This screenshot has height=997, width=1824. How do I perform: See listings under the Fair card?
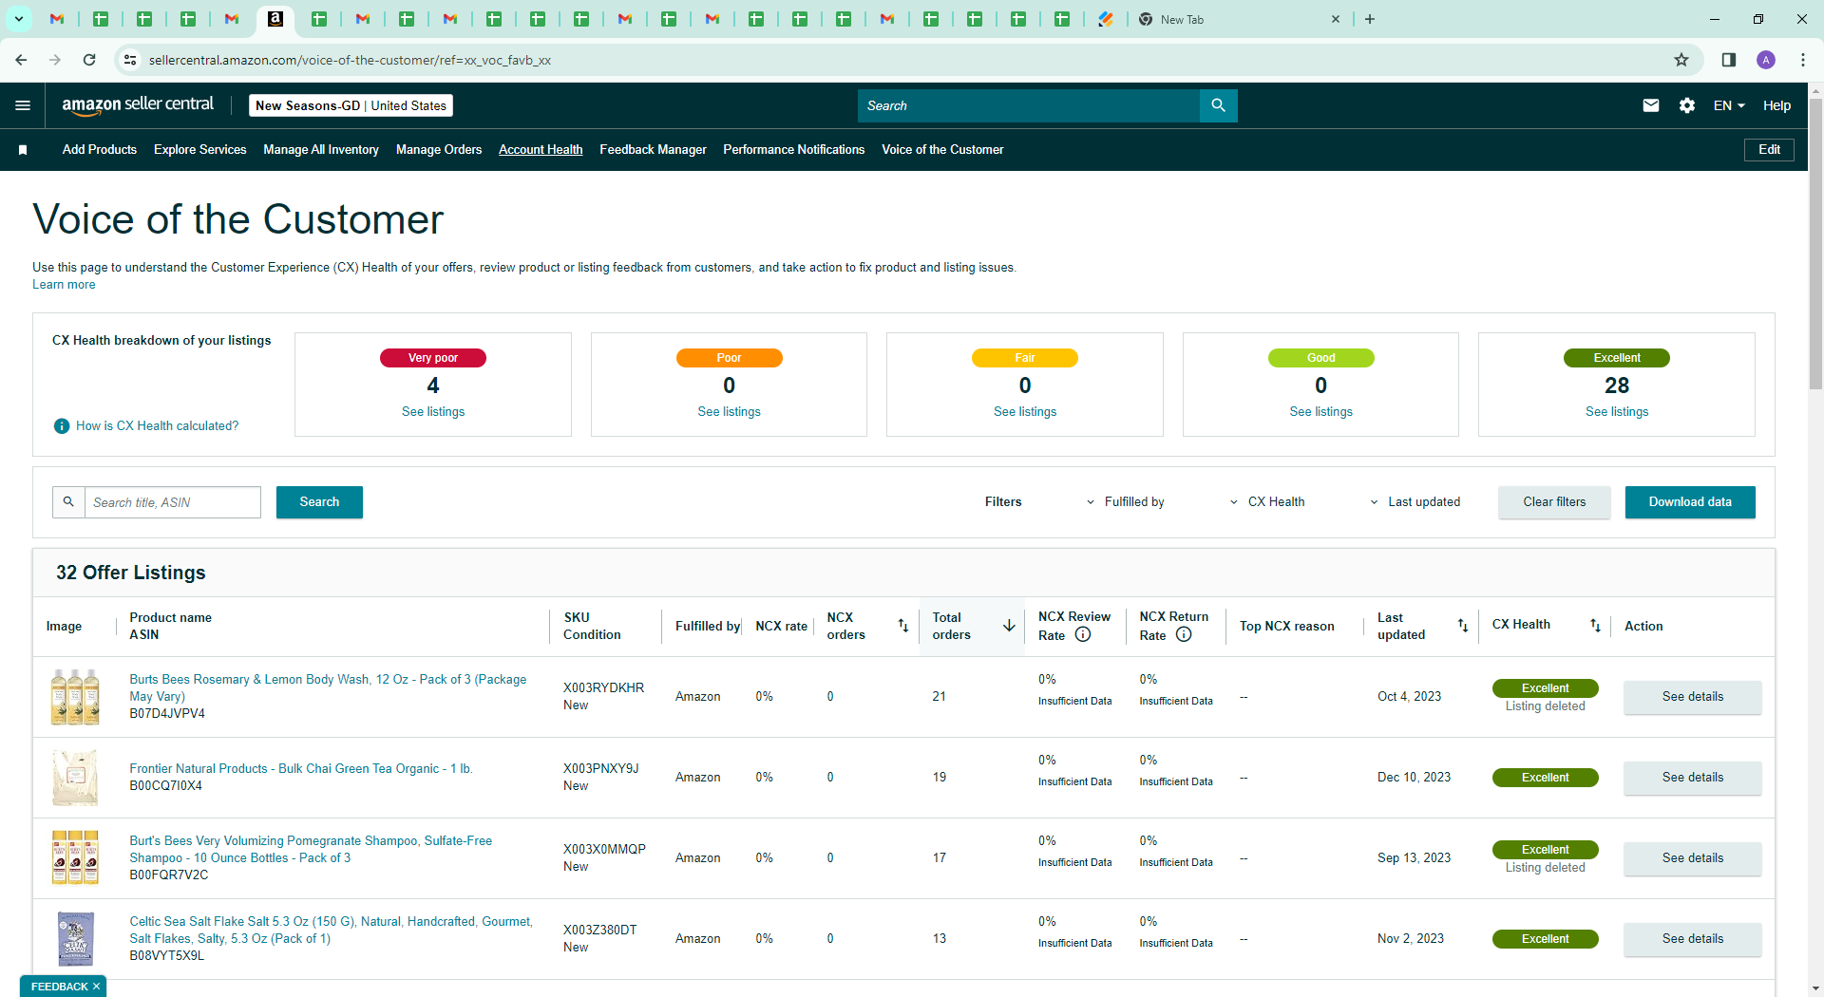(x=1025, y=412)
